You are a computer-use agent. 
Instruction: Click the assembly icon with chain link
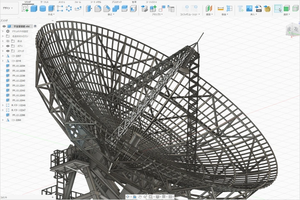click(x=144, y=9)
